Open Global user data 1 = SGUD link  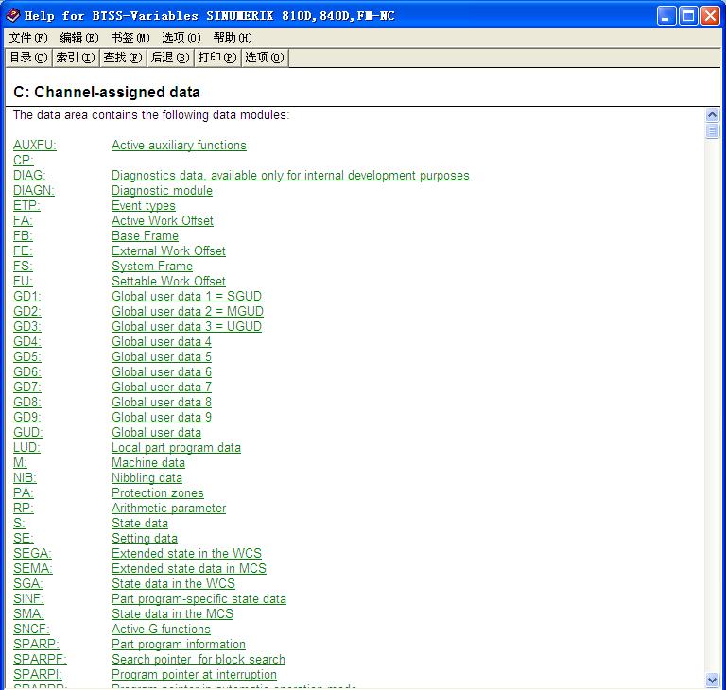186,297
